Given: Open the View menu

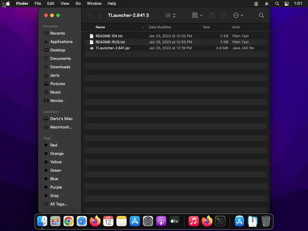Looking at the screenshot, I should point(65,4).
